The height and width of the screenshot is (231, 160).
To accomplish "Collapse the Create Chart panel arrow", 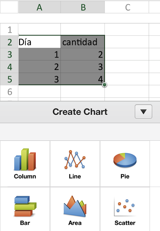I will click(143, 112).
